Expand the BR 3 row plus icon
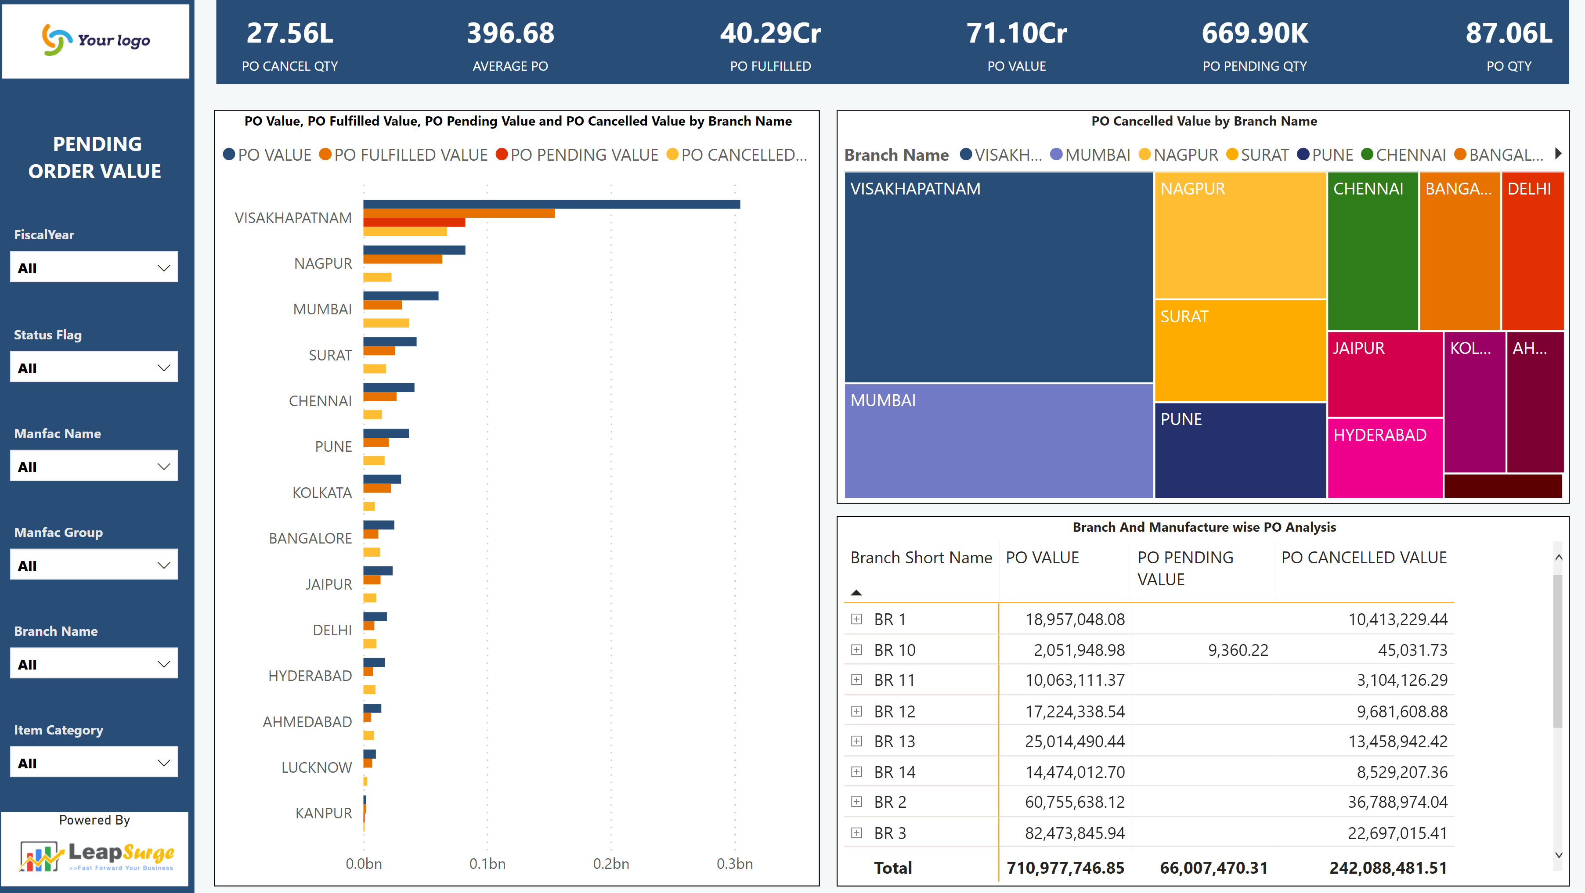 pyautogui.click(x=856, y=833)
